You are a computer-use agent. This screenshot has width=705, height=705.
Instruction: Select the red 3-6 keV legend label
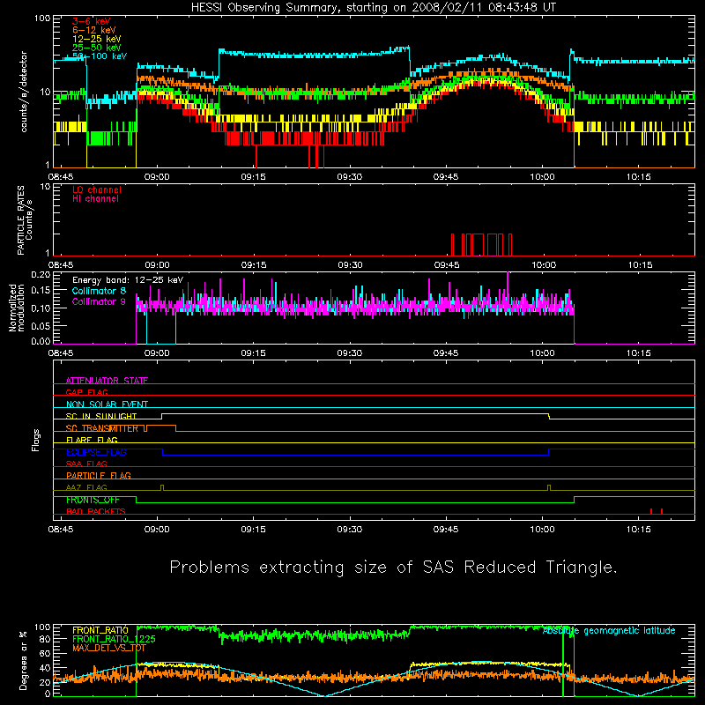tap(92, 21)
